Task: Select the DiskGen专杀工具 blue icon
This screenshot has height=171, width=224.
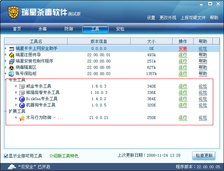Action: coord(22,99)
